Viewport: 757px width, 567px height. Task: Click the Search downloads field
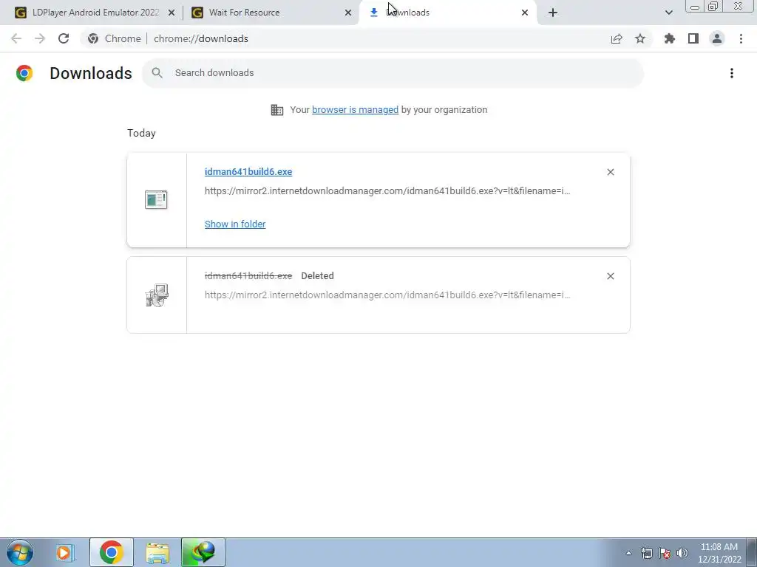pyautogui.click(x=393, y=73)
